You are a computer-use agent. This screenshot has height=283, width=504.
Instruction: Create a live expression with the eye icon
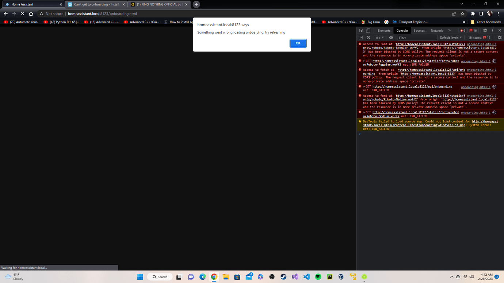391,38
